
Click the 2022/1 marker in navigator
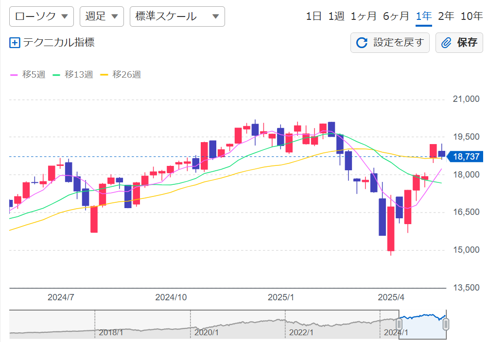(x=301, y=333)
